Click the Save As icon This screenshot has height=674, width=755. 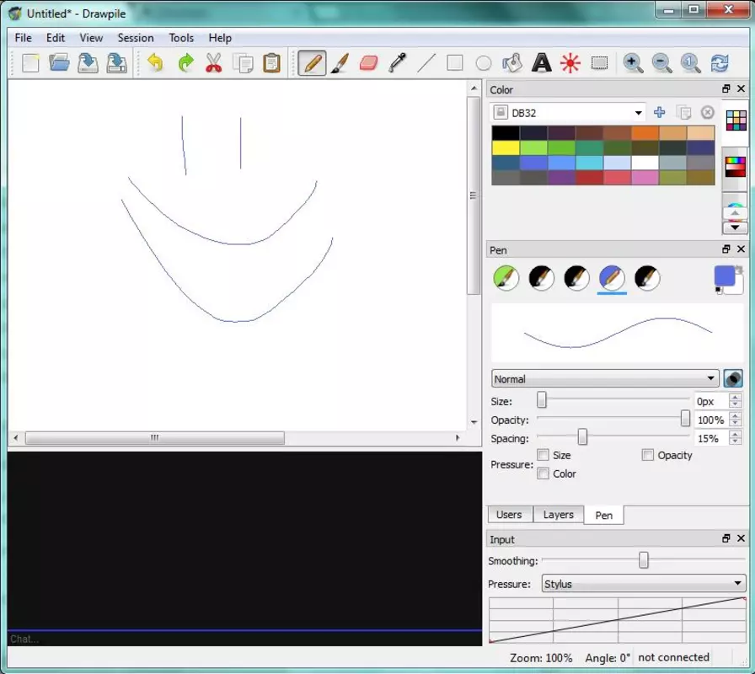(116, 63)
